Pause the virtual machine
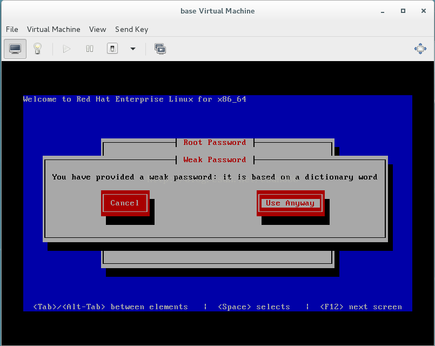The height and width of the screenshot is (346, 435). point(90,49)
